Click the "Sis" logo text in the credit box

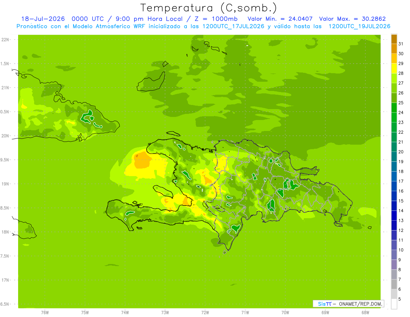click(322, 304)
